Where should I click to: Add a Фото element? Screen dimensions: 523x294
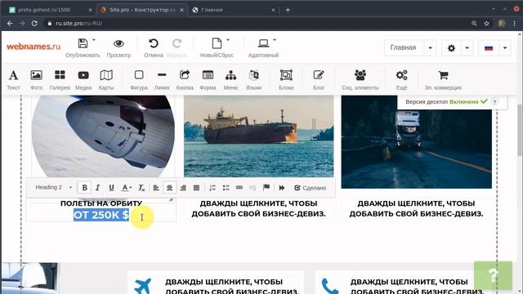click(x=36, y=80)
